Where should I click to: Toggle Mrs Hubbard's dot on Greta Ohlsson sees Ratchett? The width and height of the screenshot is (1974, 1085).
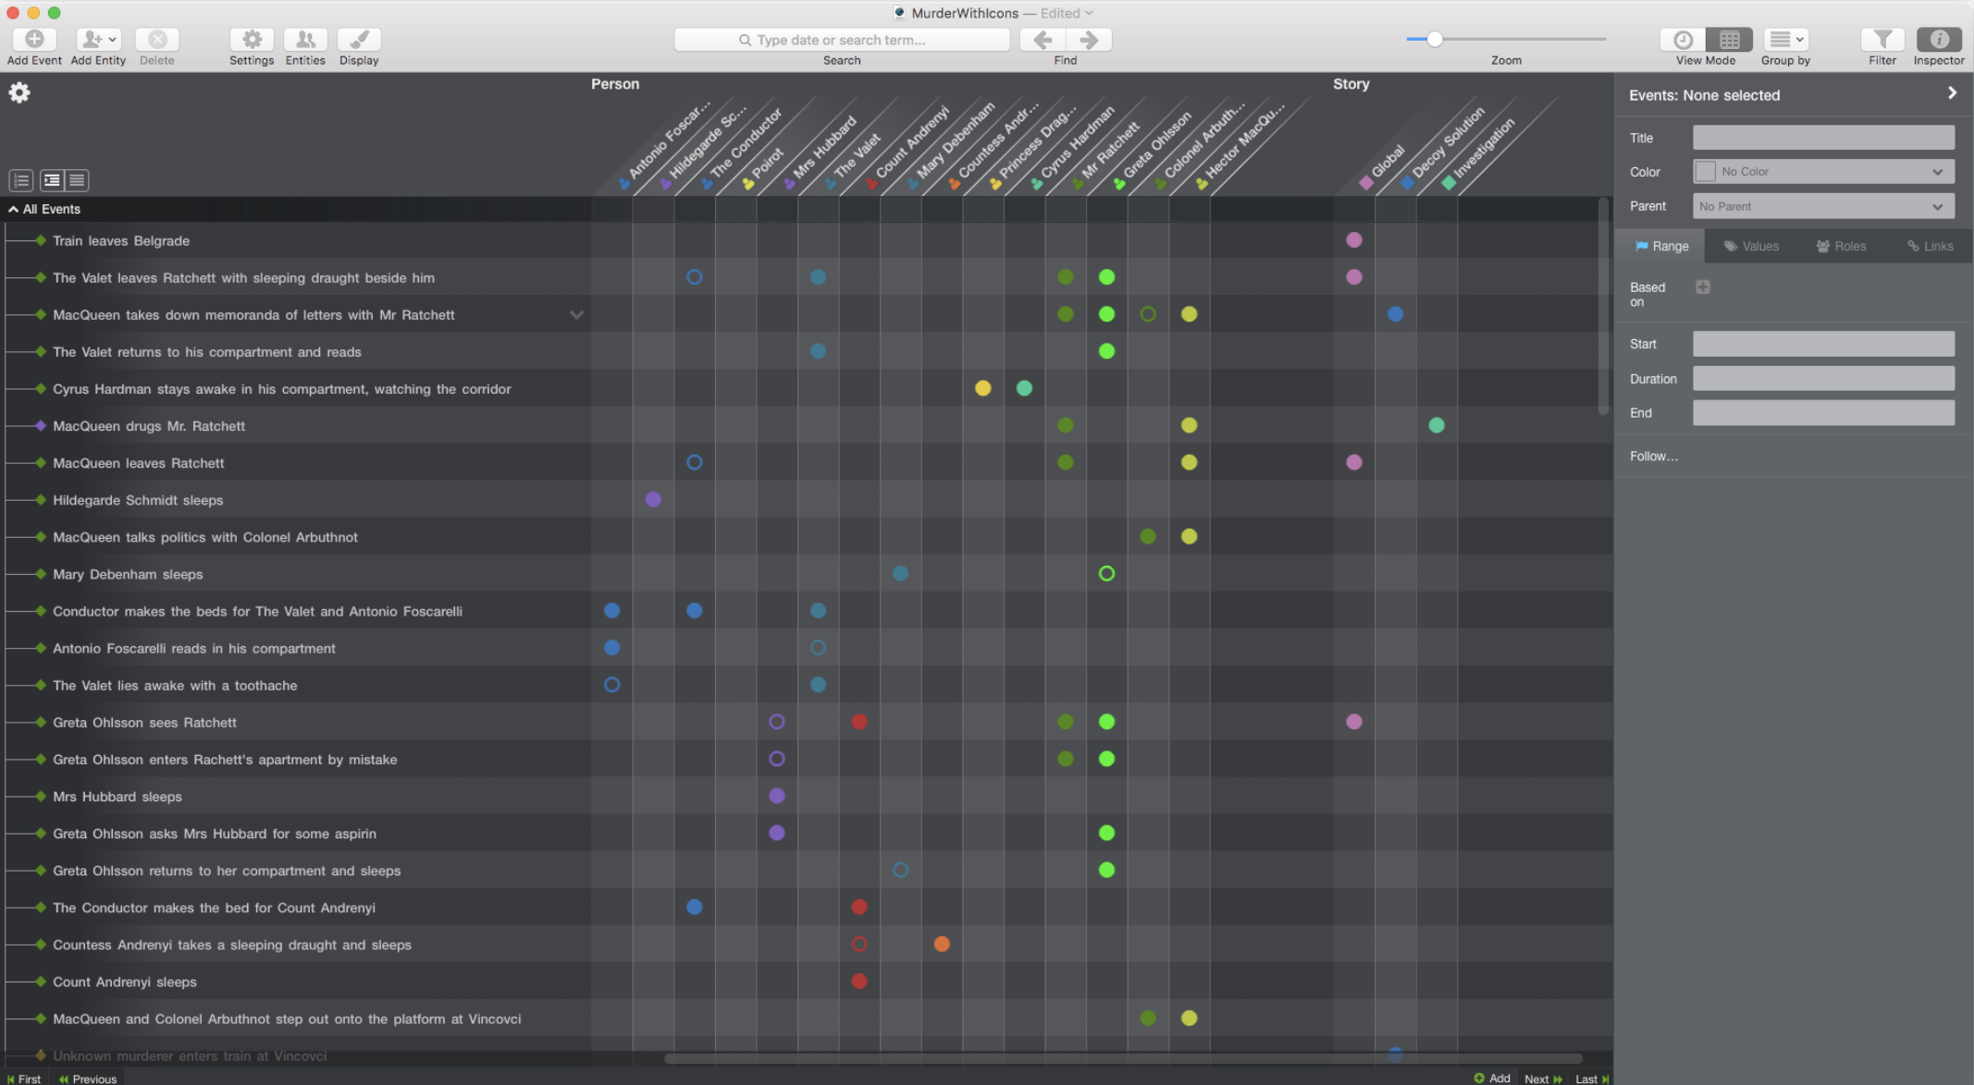[x=776, y=722]
